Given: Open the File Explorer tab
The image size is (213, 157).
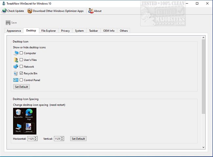Looking at the screenshot, I should 48,31.
